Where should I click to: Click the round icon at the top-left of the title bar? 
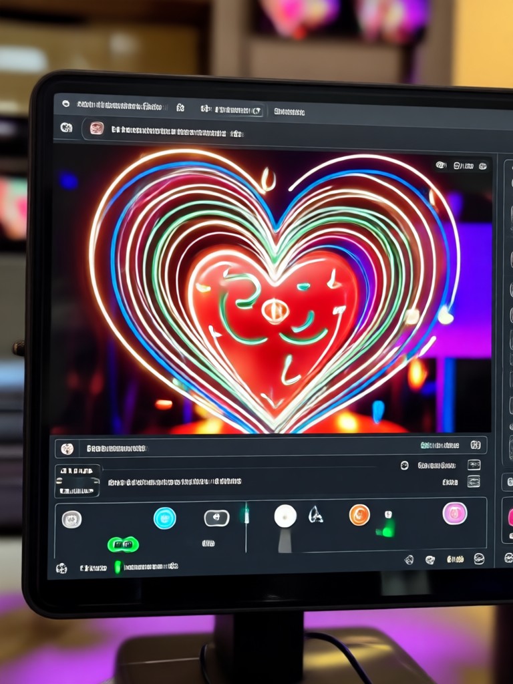coord(66,104)
